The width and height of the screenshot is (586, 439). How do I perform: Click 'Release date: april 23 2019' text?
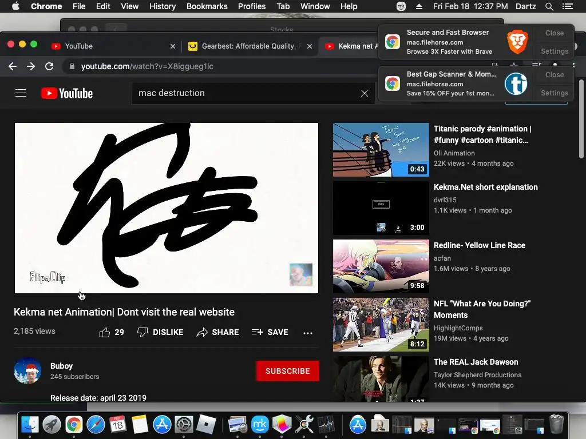[x=98, y=398]
